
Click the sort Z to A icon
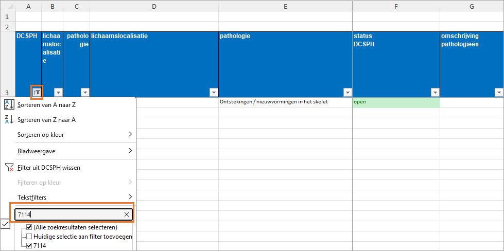click(x=9, y=120)
